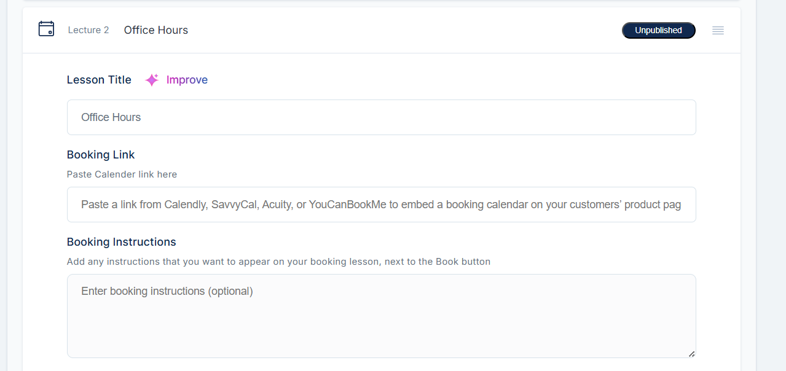Click the pink sparkle AI icon

[x=152, y=80]
